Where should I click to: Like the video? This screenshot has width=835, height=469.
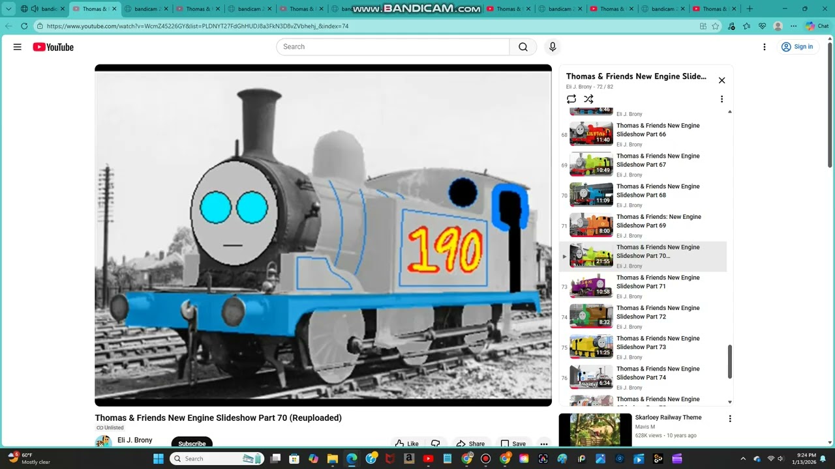tap(406, 444)
